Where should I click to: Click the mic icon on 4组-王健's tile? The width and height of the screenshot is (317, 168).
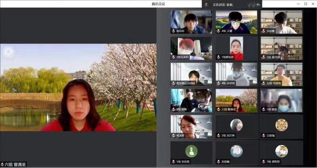tap(218, 31)
